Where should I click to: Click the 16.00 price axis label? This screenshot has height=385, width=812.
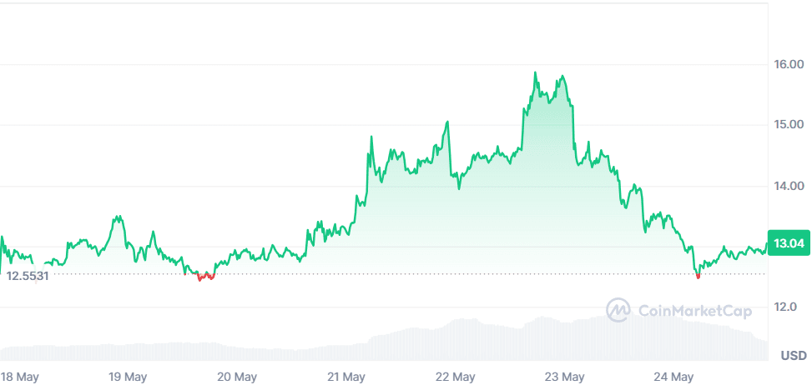click(788, 64)
